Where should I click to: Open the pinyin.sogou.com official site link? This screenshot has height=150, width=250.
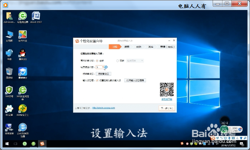pyautogui.click(x=104, y=108)
